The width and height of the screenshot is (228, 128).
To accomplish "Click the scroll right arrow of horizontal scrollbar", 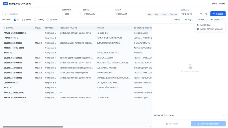I will point(150,127).
